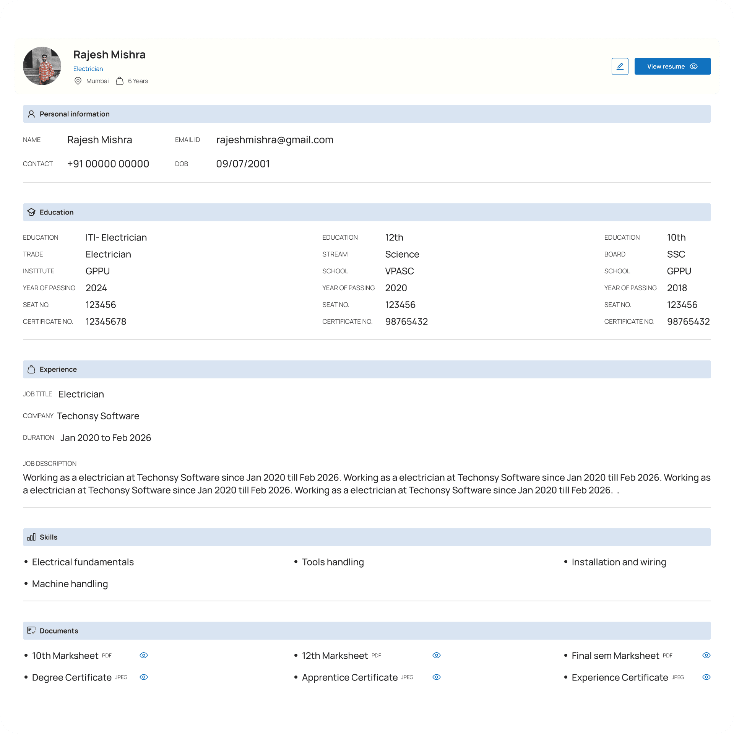This screenshot has width=734, height=734.
Task: View the 10th Marksheet with its eye icon
Action: [x=144, y=655]
